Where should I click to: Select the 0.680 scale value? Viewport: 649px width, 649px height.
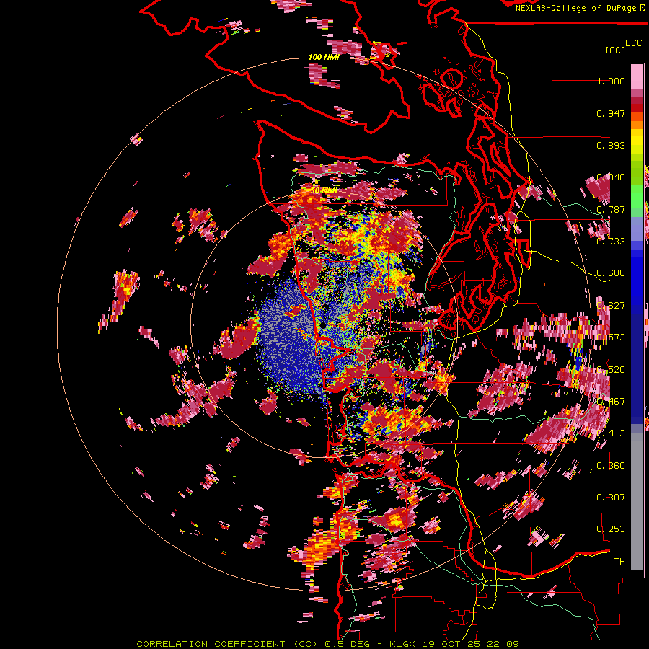point(611,273)
